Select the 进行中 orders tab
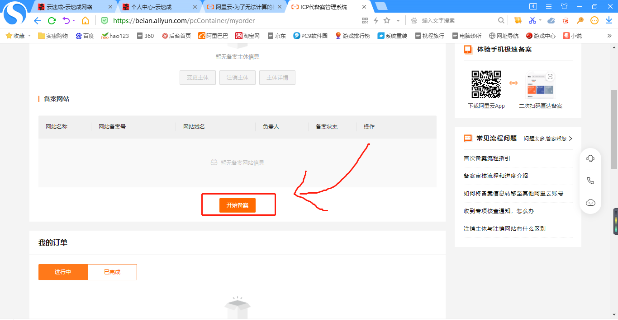The image size is (618, 320). [x=63, y=272]
